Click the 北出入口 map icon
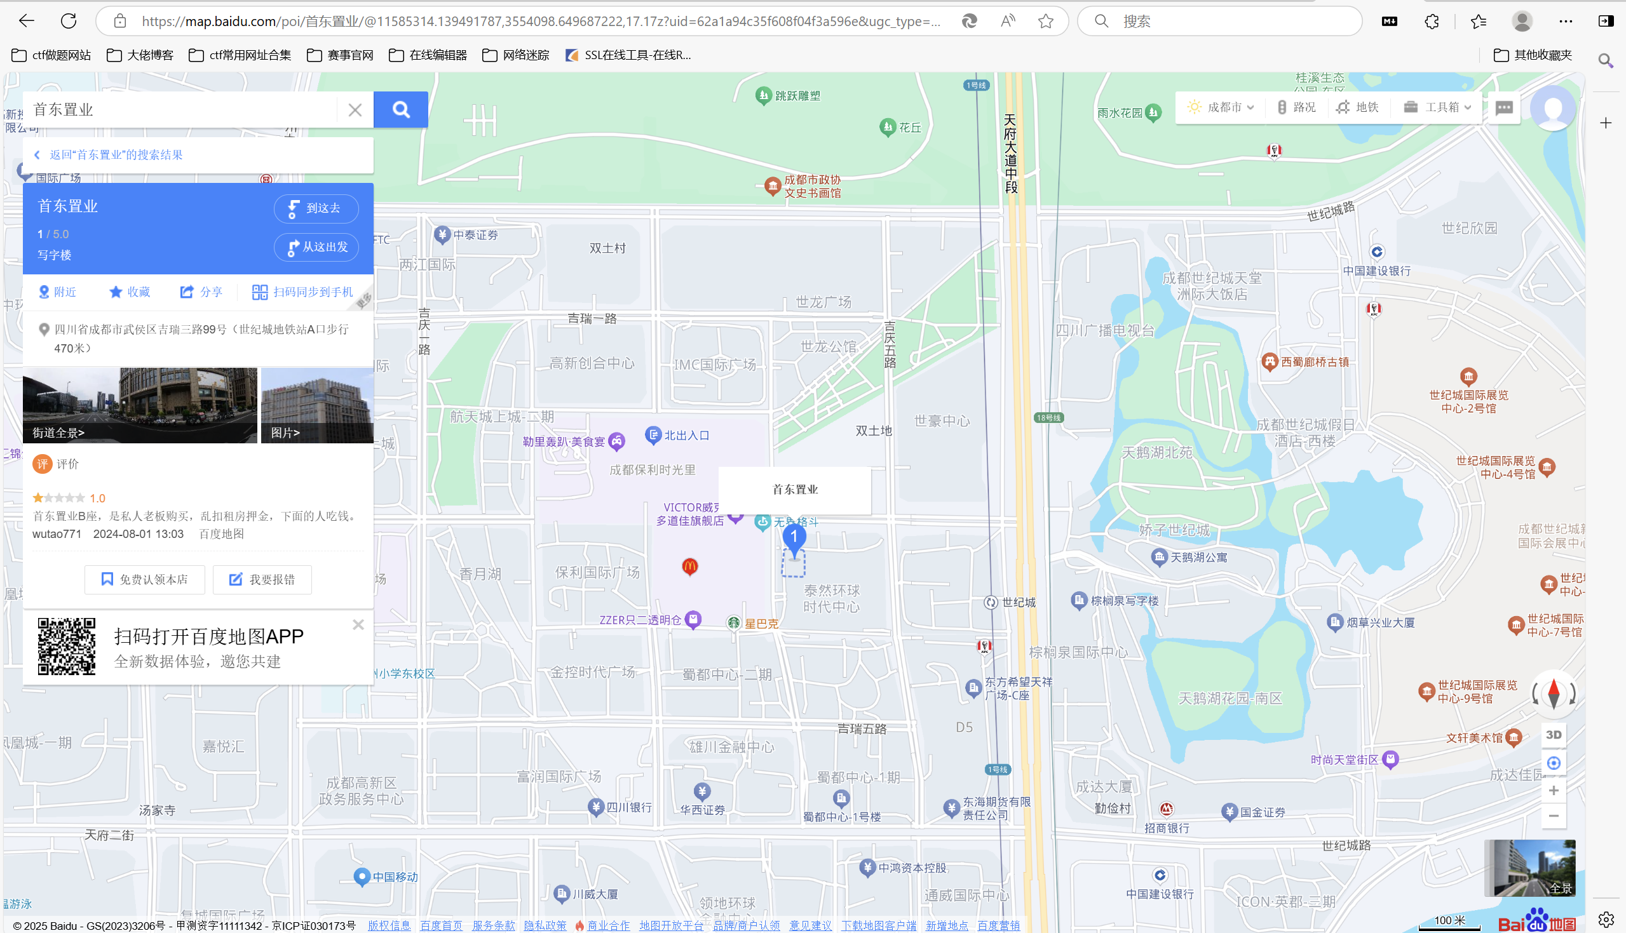The image size is (1626, 933). click(653, 435)
